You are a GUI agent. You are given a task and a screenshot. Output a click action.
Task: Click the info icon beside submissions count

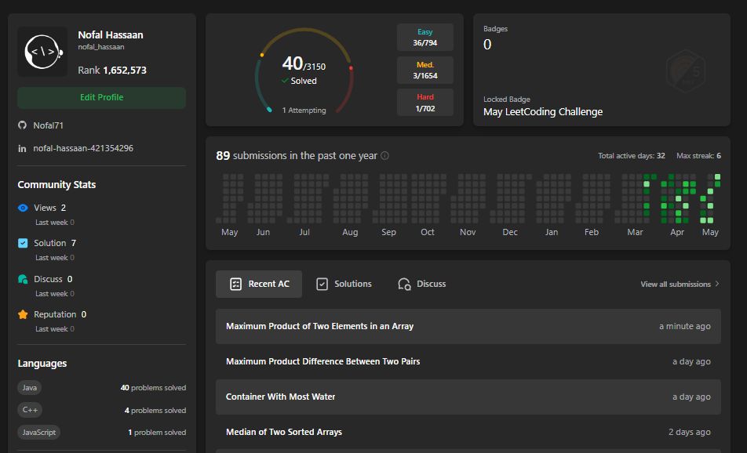click(x=384, y=156)
